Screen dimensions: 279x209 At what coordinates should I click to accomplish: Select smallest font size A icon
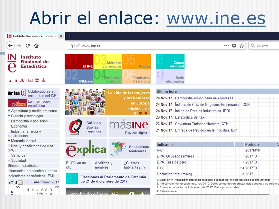coord(10,81)
